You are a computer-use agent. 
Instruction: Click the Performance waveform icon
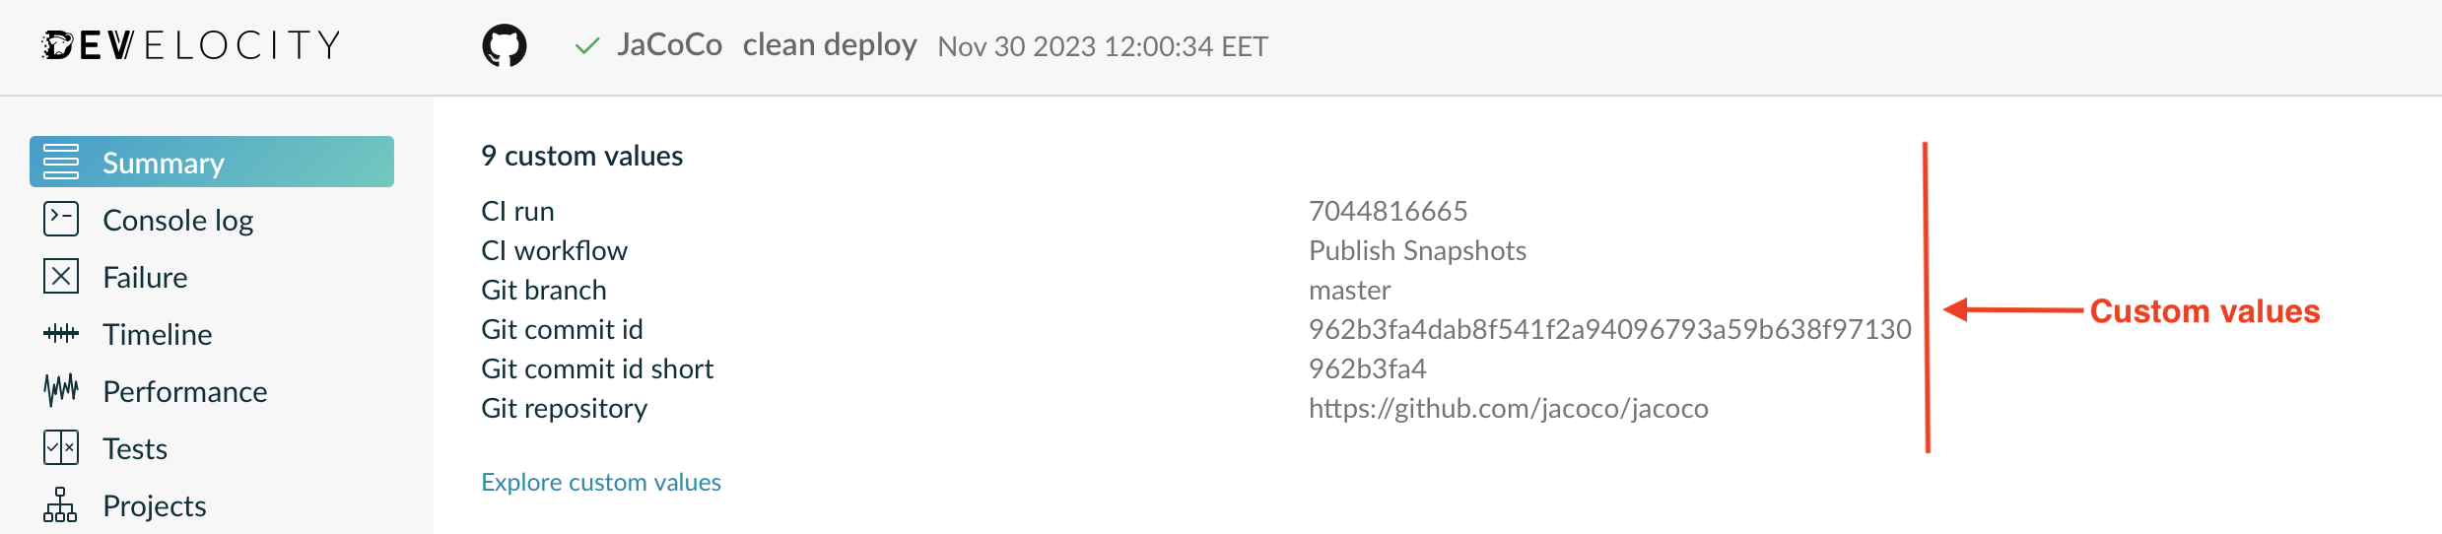tap(61, 390)
